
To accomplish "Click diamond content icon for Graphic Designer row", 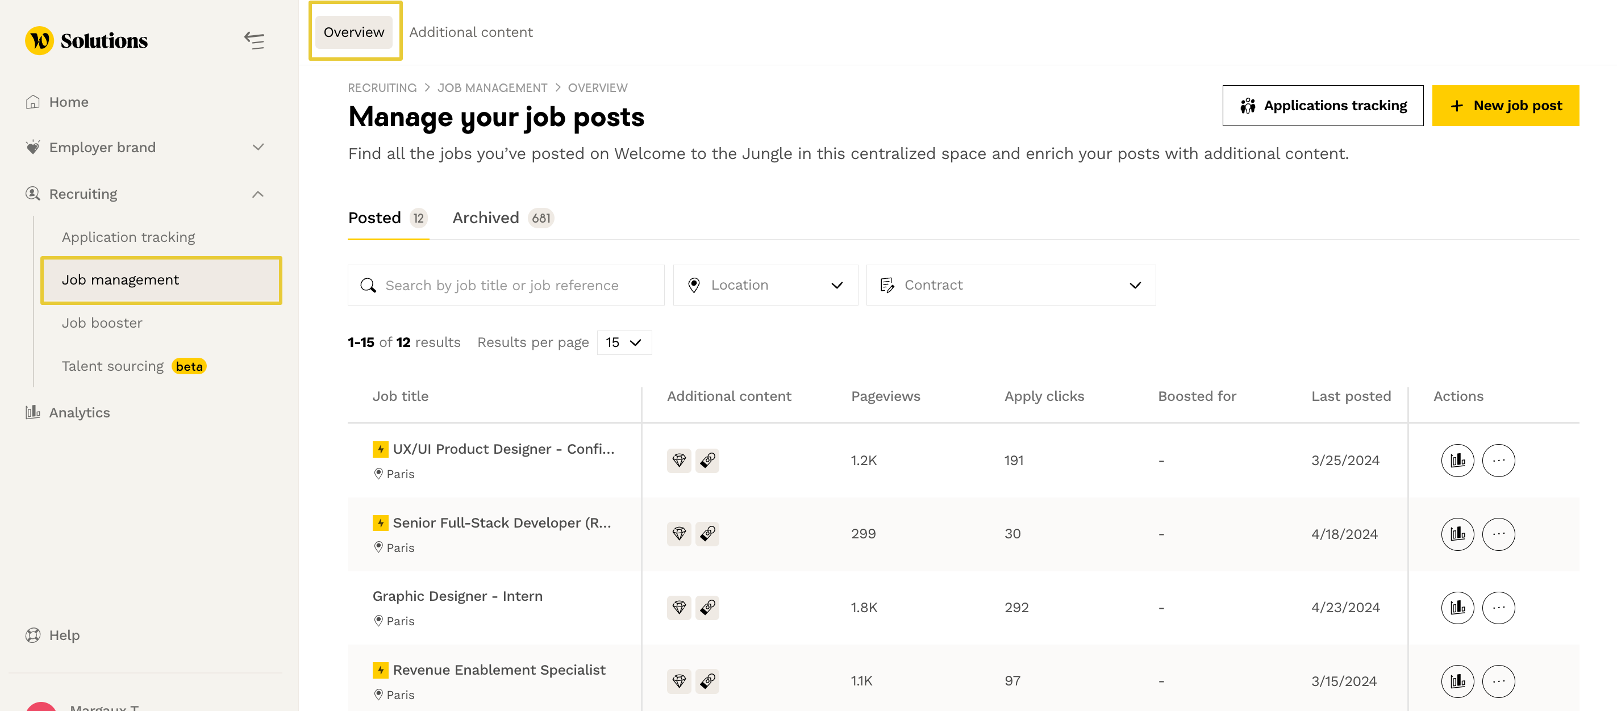I will [x=678, y=608].
